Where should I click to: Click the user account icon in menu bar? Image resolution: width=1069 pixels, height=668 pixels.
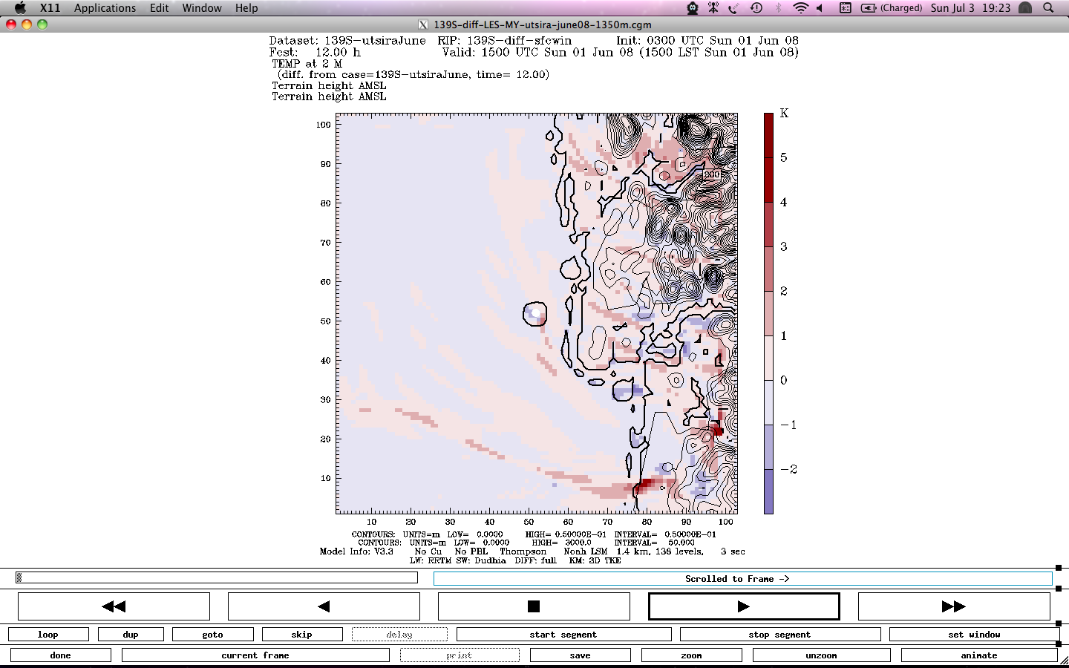(x=1025, y=8)
